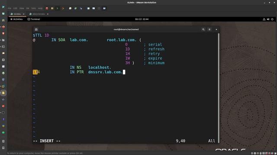
Task: Click the '; minimum' comment
Action: [x=154, y=63]
